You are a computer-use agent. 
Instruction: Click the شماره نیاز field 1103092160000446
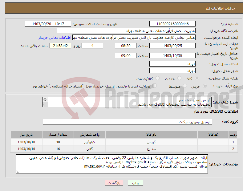tap(172, 24)
